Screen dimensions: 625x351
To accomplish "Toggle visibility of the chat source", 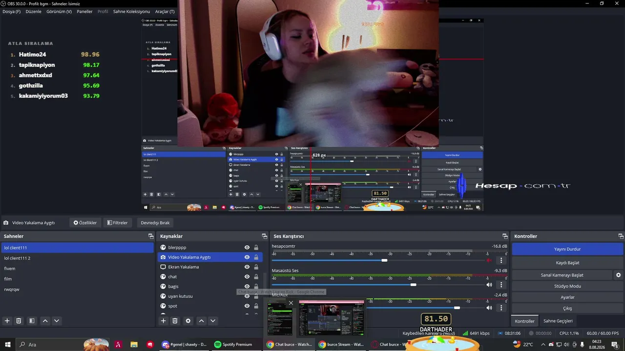I will [247, 277].
